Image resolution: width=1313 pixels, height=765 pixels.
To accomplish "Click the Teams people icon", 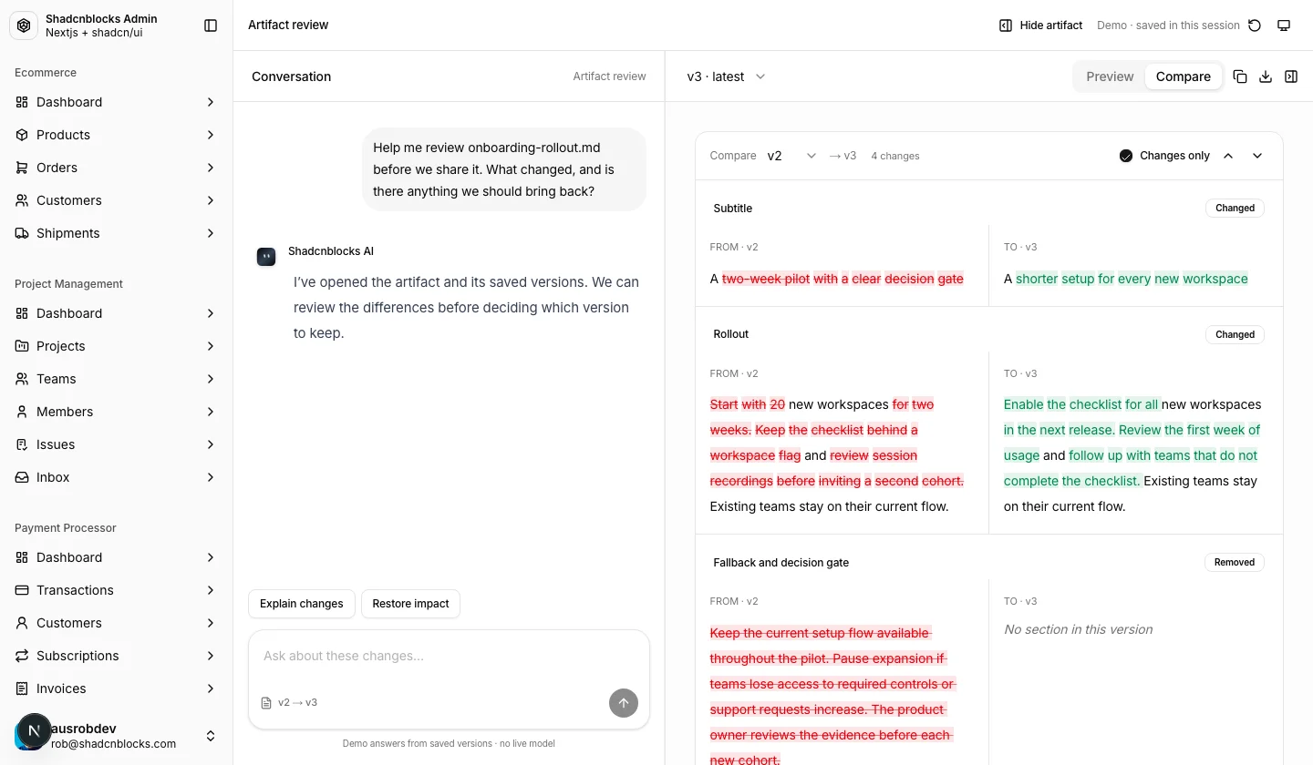I will click(22, 379).
